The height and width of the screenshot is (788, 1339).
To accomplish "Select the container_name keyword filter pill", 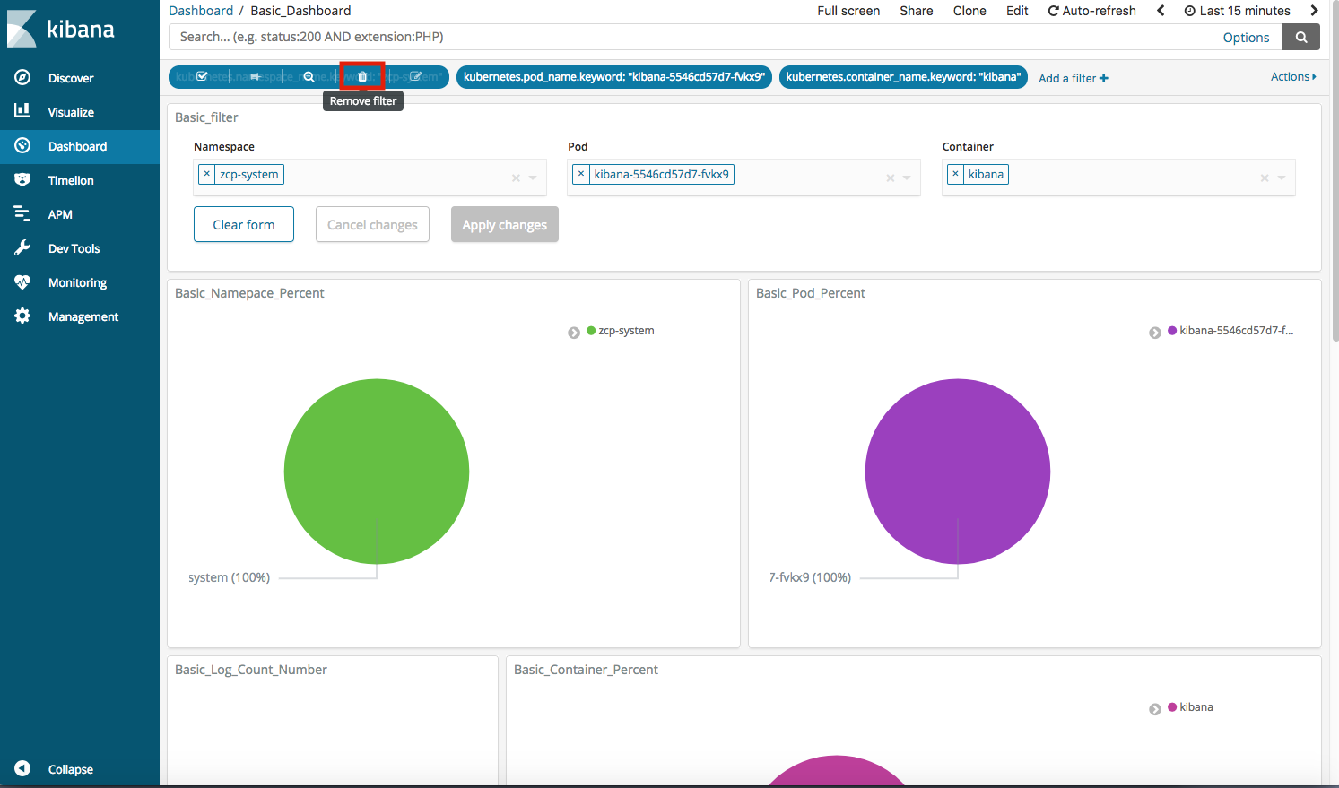I will click(x=903, y=76).
